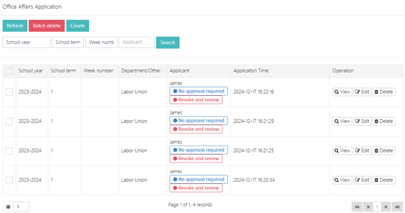The image size is (405, 213).
Task: Click the Create button
Action: 77,26
